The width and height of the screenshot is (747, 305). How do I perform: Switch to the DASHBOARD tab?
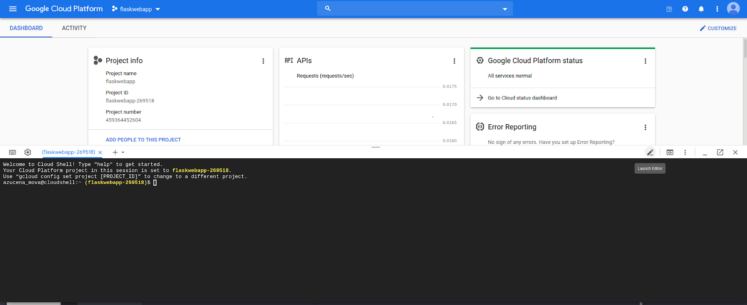pos(26,28)
